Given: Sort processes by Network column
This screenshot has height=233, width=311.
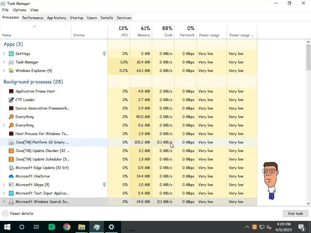Looking at the screenshot, I should click(x=186, y=32).
